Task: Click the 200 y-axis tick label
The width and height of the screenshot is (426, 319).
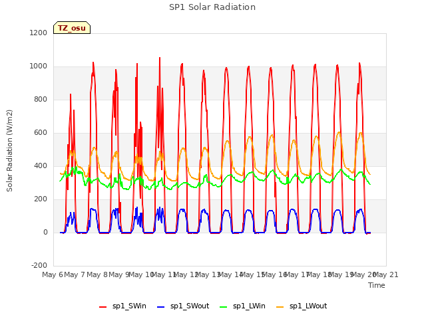Action: [x=41, y=199]
